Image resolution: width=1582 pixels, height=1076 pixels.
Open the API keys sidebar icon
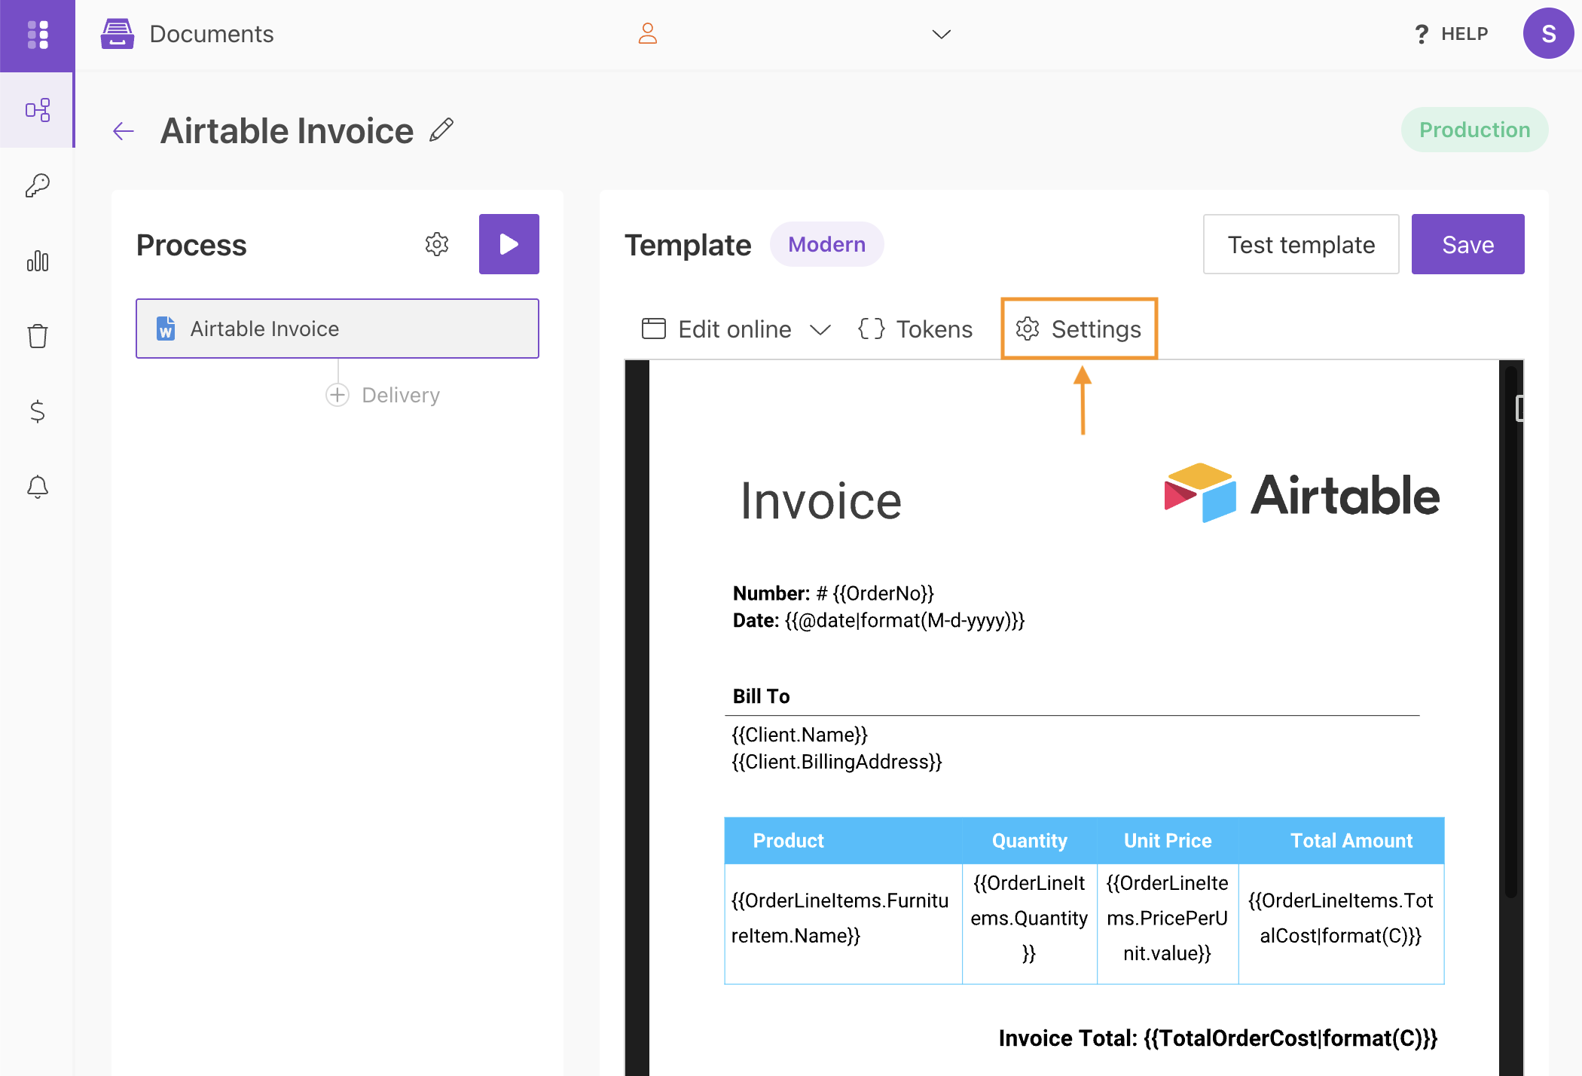pos(37,185)
